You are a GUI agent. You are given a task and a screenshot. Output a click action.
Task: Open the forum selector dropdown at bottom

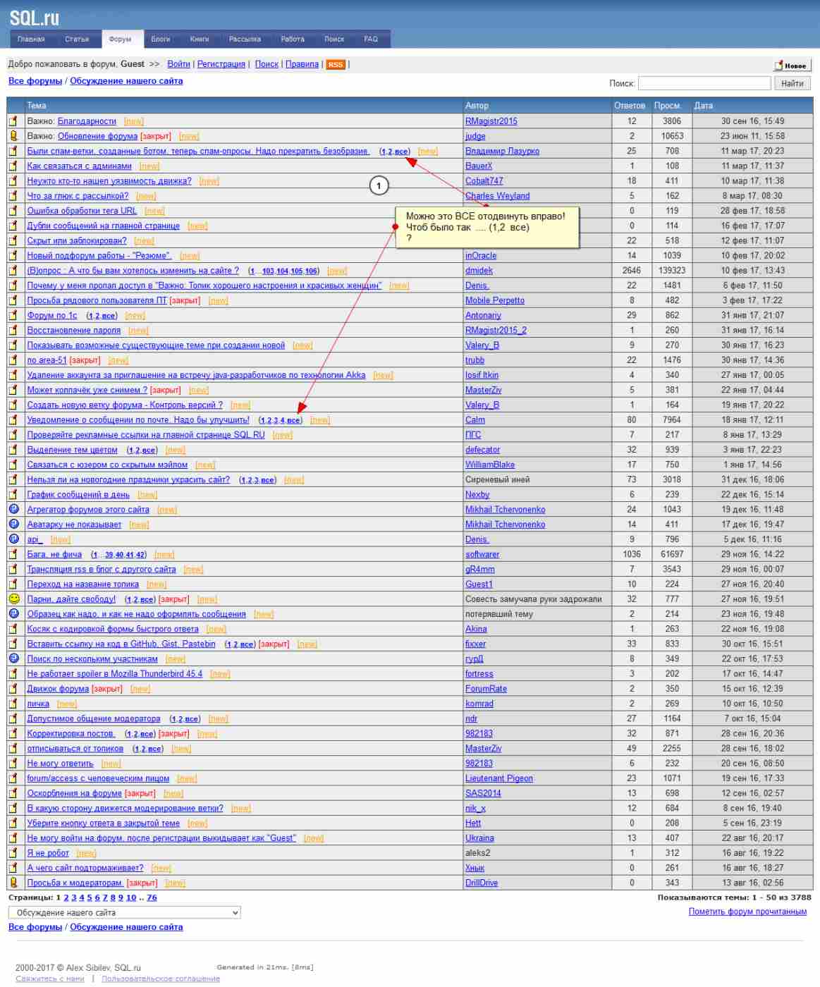point(124,912)
